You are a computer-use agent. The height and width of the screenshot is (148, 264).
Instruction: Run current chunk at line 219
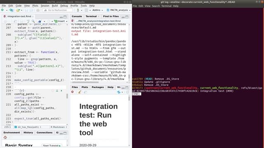click(61, 90)
